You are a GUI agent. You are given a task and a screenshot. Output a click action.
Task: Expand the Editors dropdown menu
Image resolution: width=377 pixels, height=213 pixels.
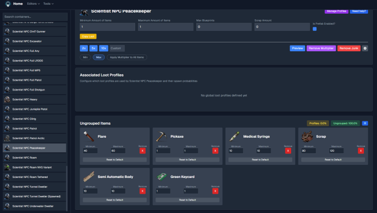[x=34, y=4]
